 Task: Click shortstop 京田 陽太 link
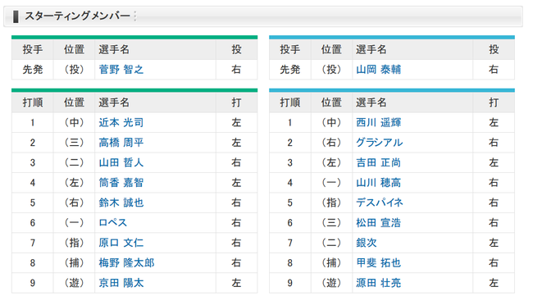121,283
